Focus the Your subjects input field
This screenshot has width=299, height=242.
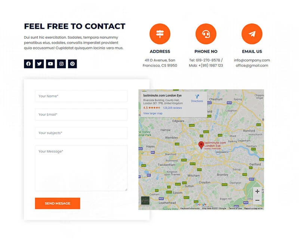pyautogui.click(x=81, y=133)
